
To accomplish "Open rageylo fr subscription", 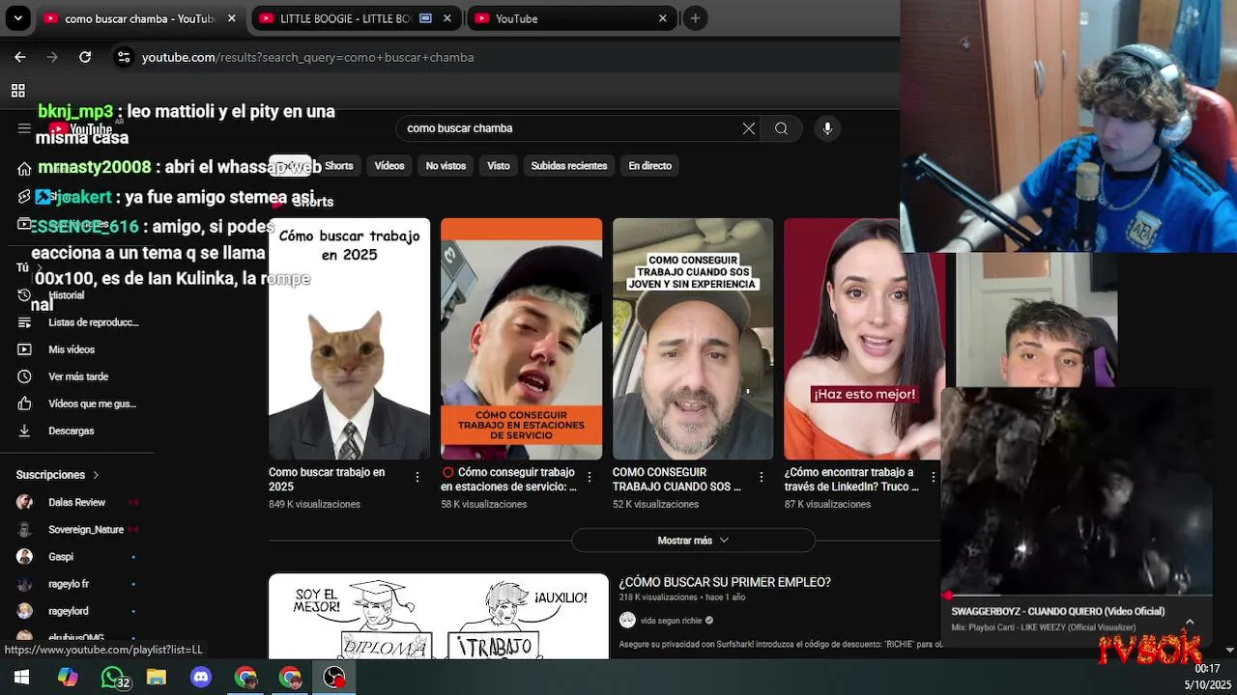I will click(x=69, y=584).
